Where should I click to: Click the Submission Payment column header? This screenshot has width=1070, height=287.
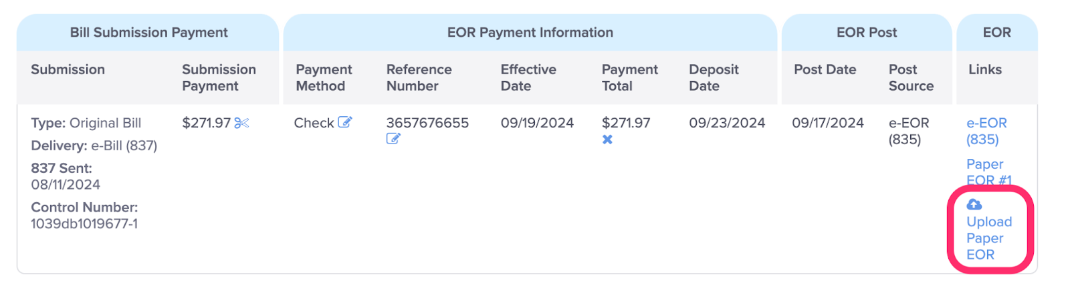[219, 77]
